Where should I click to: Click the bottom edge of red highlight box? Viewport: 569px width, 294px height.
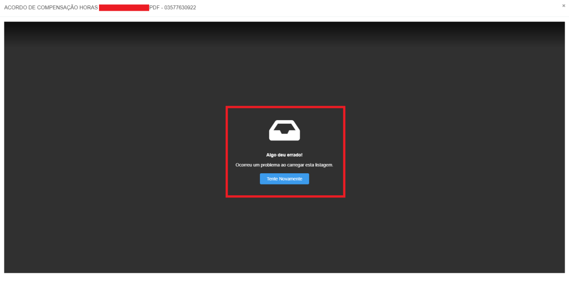pos(285,196)
